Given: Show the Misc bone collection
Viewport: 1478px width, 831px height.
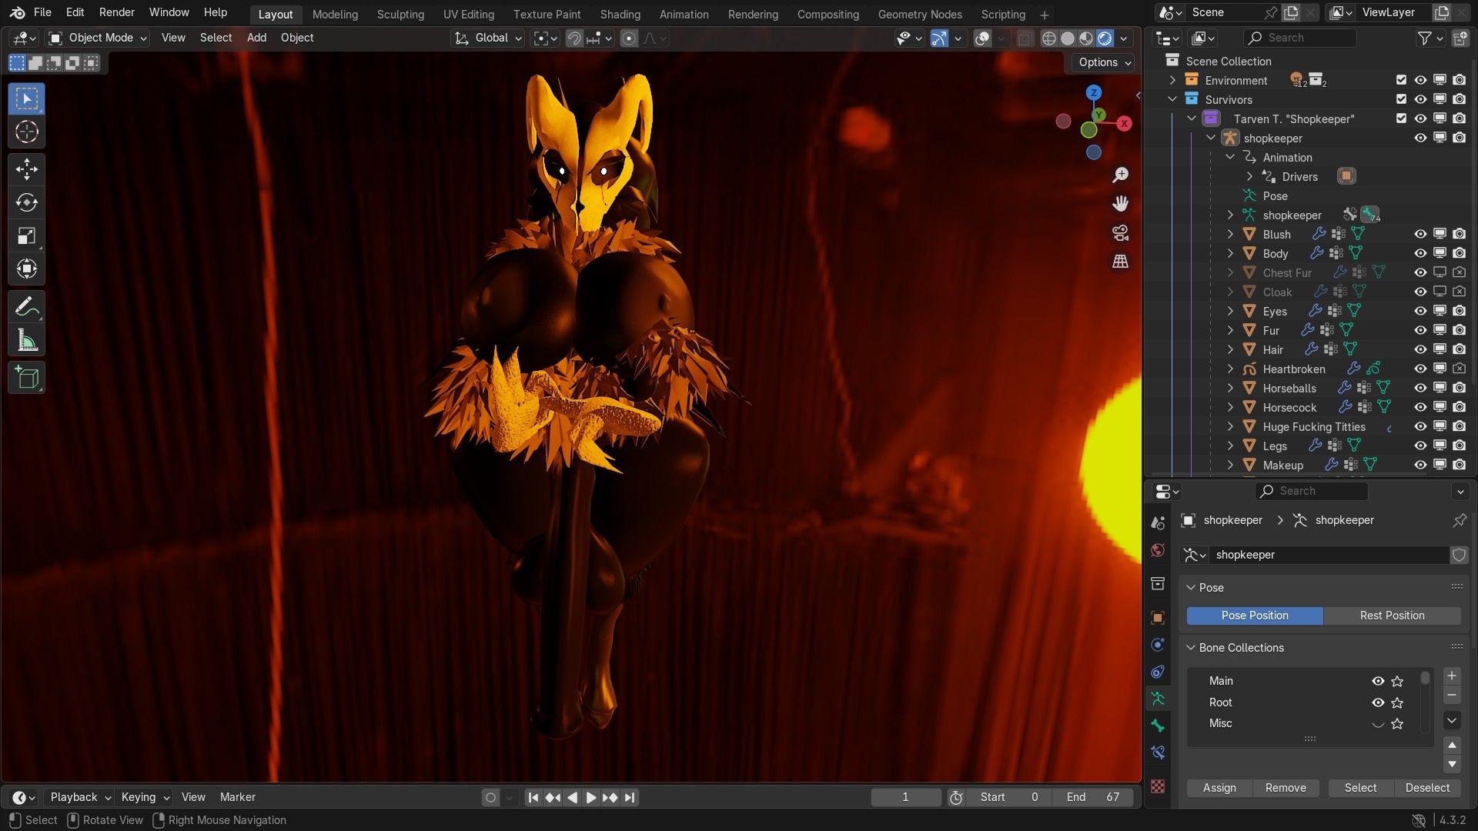Looking at the screenshot, I should coord(1378,723).
